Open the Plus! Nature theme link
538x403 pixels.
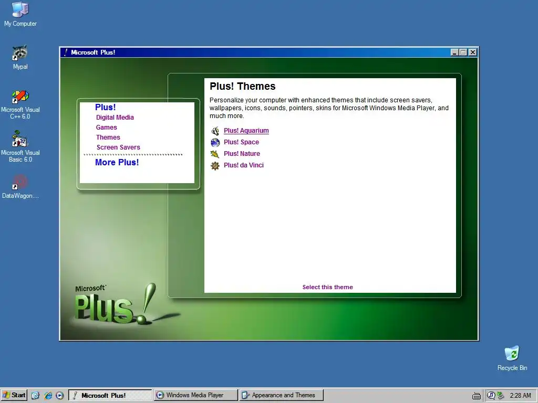point(242,154)
